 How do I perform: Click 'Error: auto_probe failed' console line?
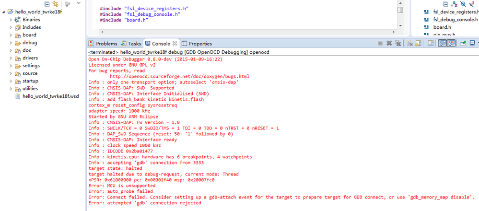pos(120,191)
